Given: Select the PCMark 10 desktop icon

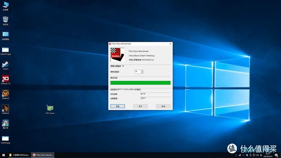Looking at the screenshot, I should (5, 80).
